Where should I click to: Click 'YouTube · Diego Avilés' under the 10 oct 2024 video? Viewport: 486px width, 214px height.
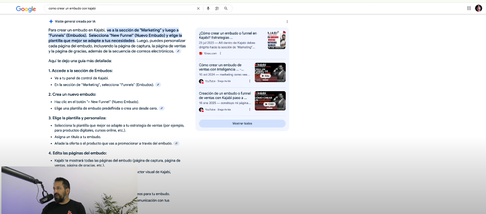pos(218,81)
